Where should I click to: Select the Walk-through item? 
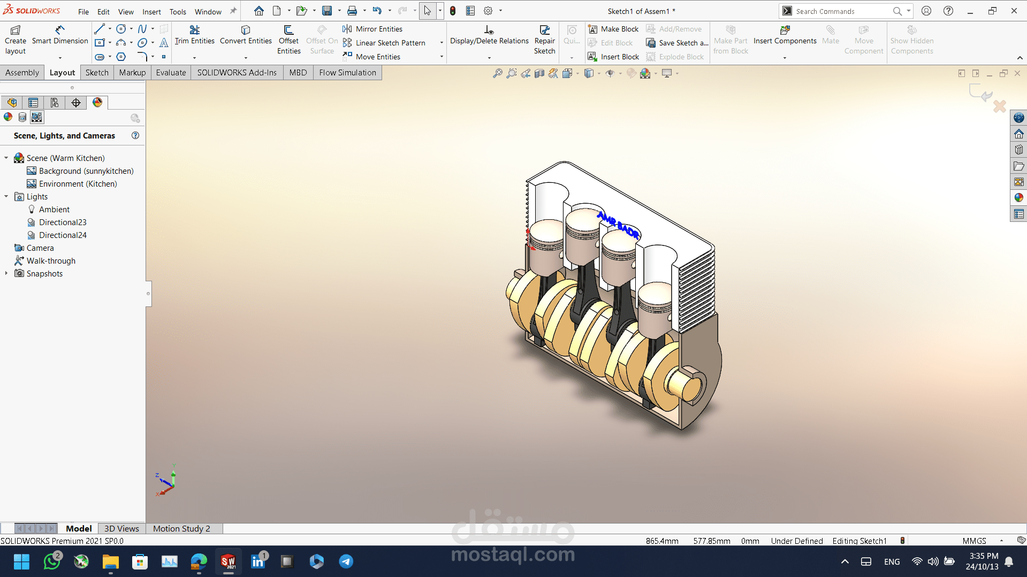(51, 261)
